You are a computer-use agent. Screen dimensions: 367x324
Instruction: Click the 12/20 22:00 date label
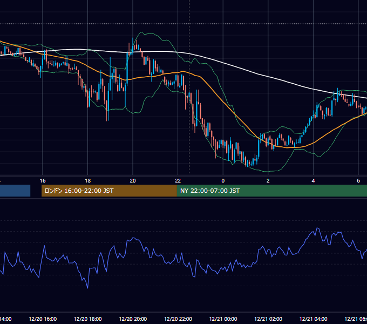click(x=178, y=319)
